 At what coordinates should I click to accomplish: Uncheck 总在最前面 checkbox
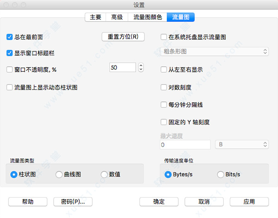pos(10,37)
